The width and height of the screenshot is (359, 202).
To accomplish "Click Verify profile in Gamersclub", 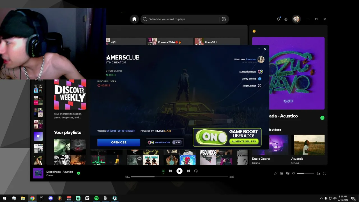I will (249, 79).
